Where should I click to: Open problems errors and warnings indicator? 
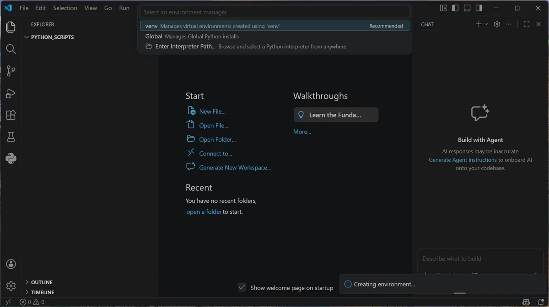click(32, 302)
